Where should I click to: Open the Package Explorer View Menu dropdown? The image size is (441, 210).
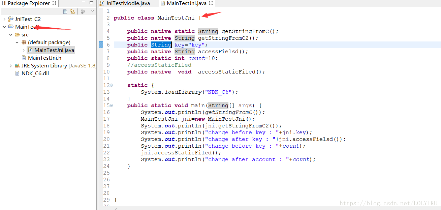click(92, 11)
